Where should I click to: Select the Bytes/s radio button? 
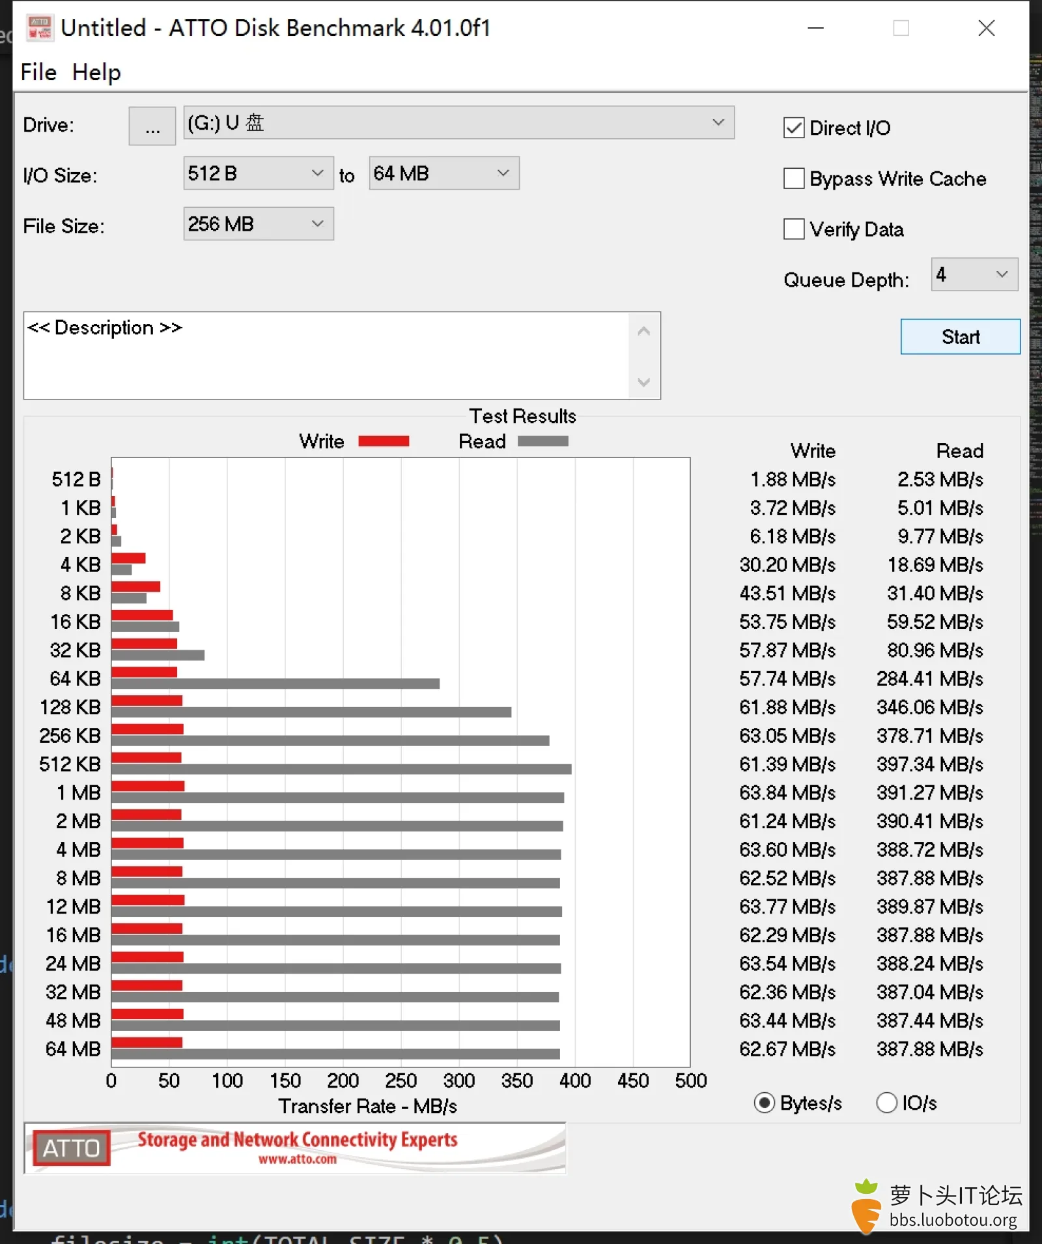click(765, 1103)
